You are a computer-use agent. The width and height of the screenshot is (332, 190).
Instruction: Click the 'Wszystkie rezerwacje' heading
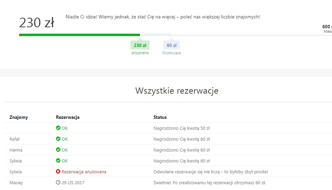(x=177, y=91)
